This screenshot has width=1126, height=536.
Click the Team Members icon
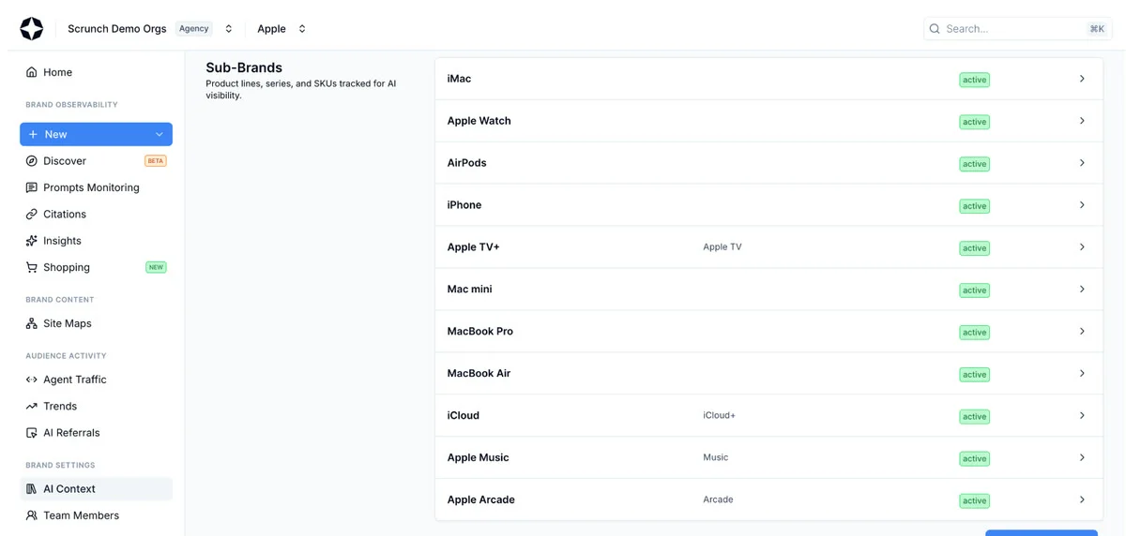[x=32, y=515]
